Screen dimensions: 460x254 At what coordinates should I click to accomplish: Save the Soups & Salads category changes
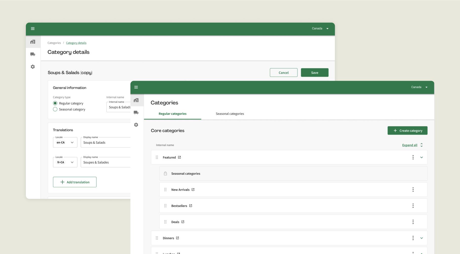click(314, 72)
